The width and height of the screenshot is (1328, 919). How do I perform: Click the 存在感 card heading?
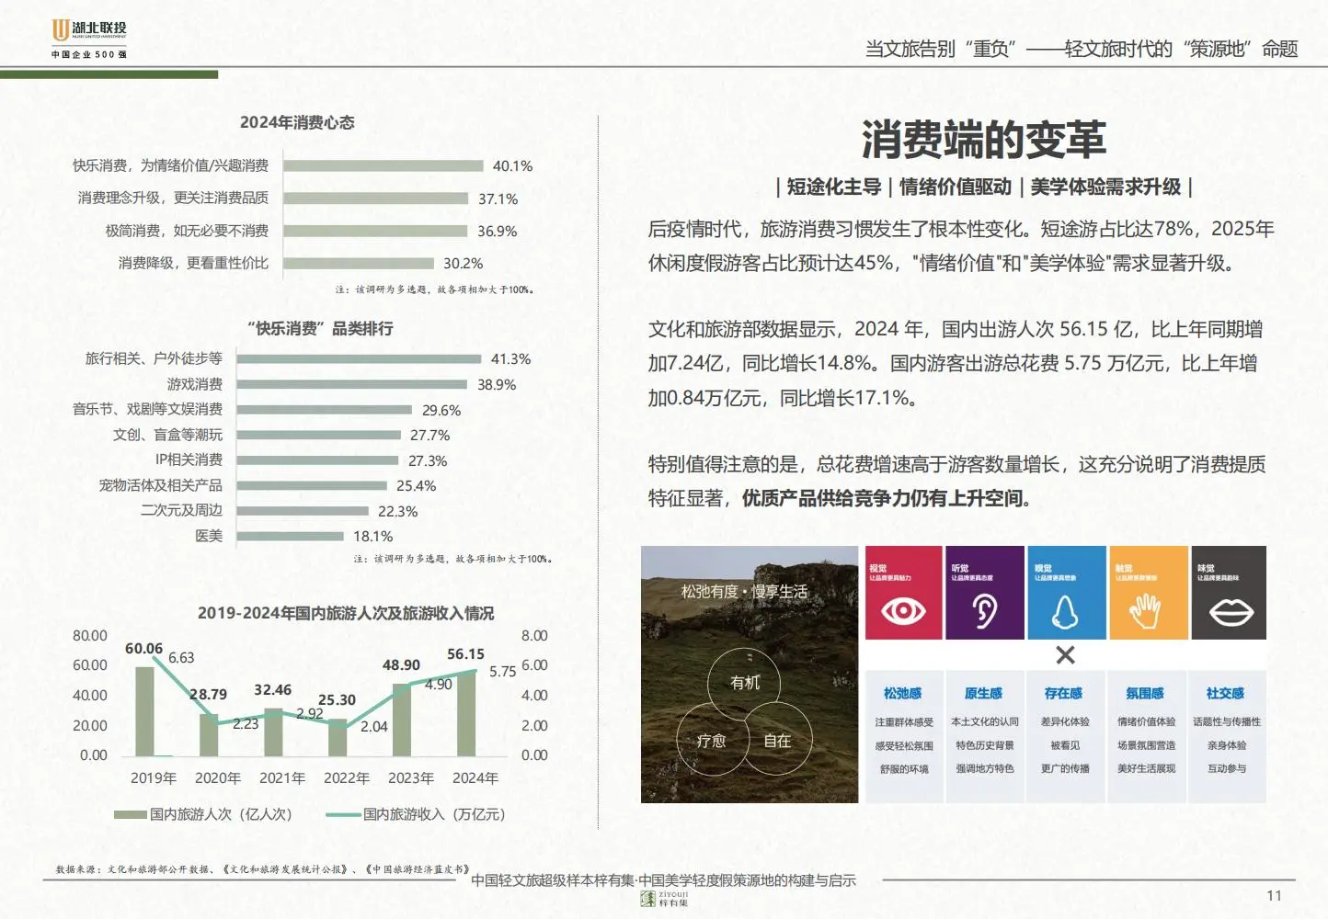(1063, 694)
